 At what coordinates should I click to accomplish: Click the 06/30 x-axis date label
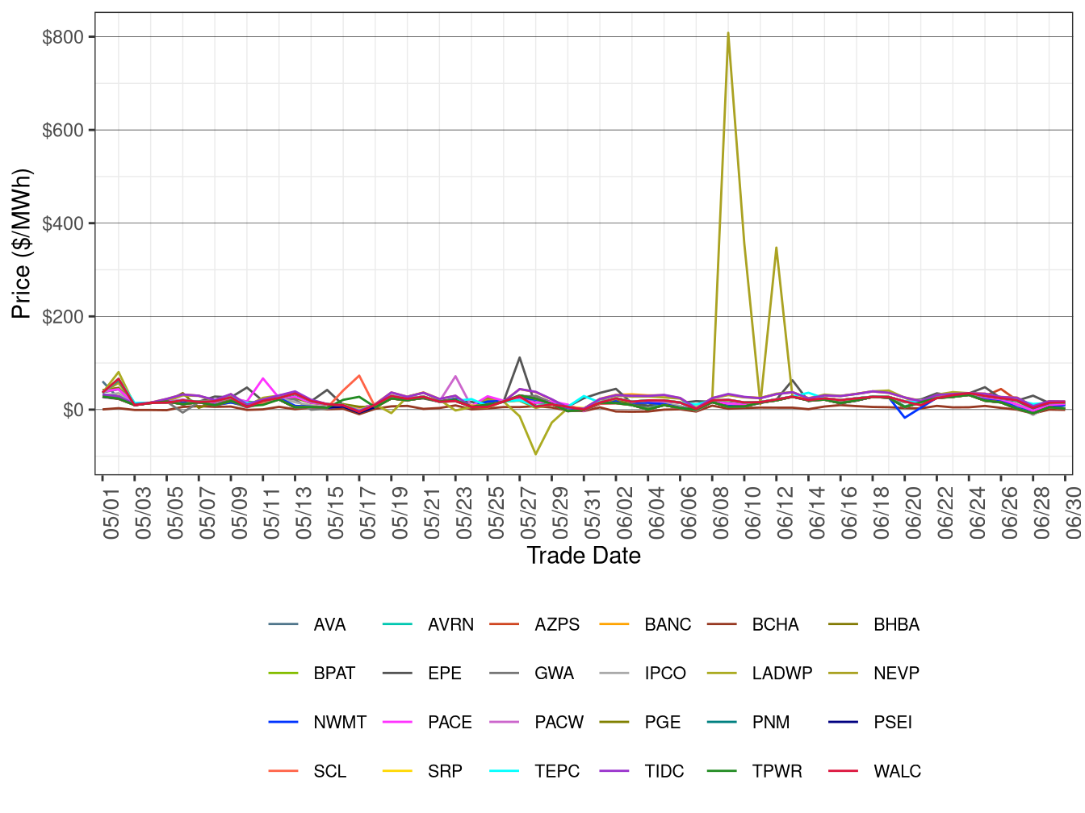pyautogui.click(x=1074, y=512)
